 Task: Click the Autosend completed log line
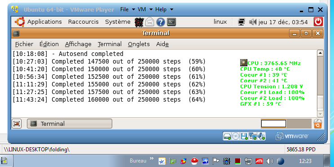[68, 54]
